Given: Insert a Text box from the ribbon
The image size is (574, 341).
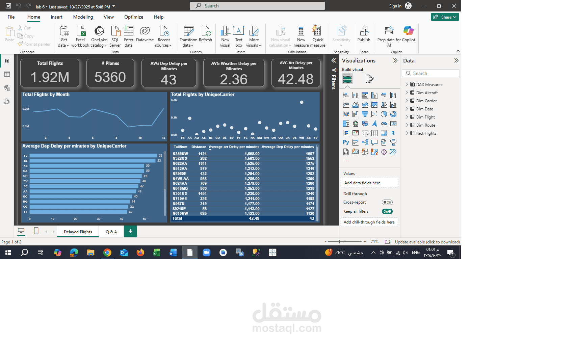Looking at the screenshot, I should [239, 35].
